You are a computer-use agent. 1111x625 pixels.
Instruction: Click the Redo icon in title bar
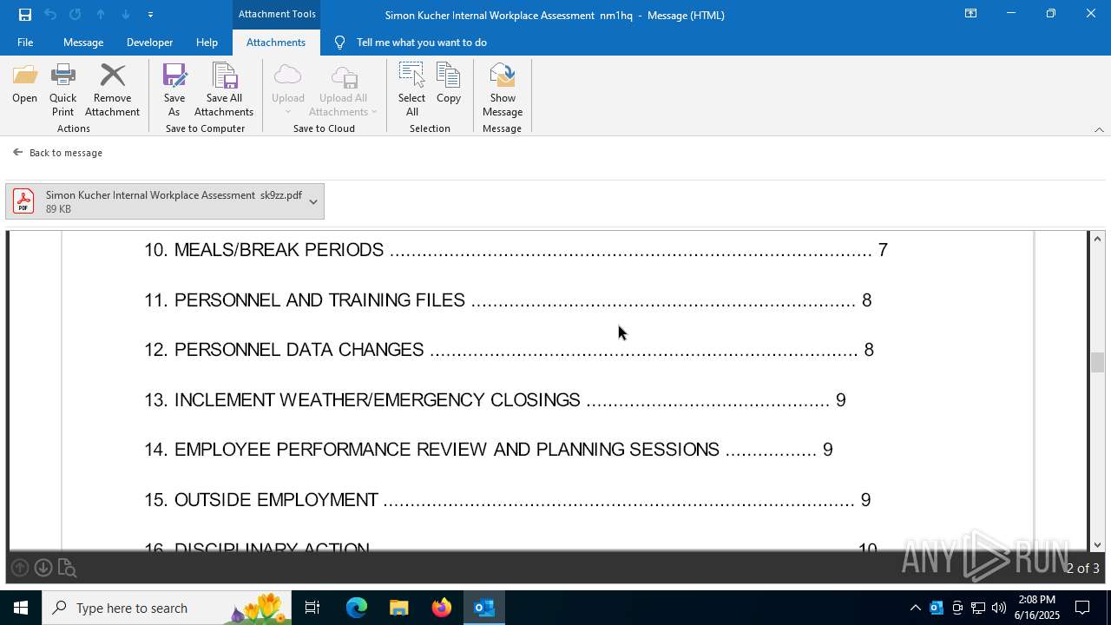pyautogui.click(x=76, y=15)
